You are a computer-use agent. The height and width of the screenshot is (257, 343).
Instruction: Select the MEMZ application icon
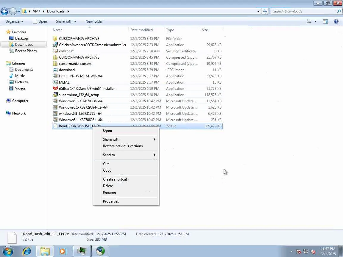(55, 82)
